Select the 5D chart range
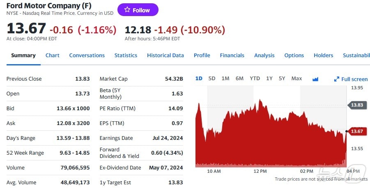Image resolution: width=370 pixels, height=188 pixels. tap(212, 79)
